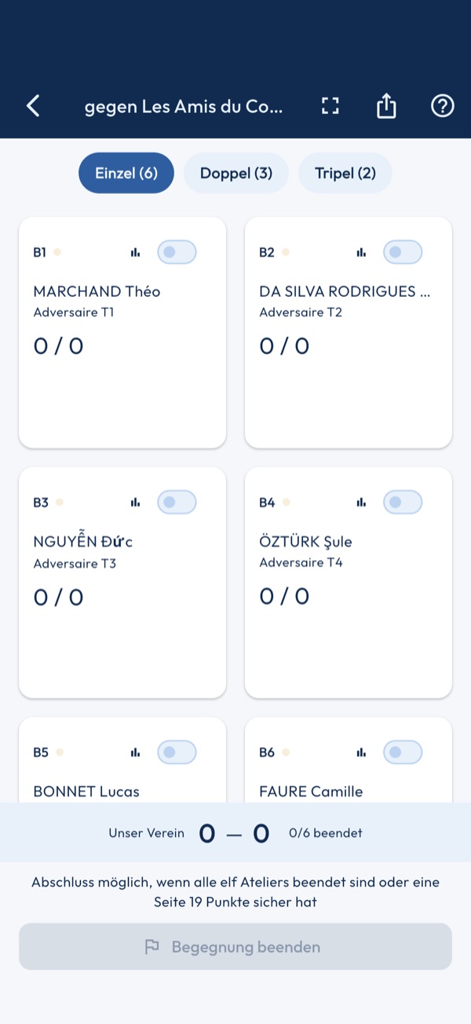471x1024 pixels.
Task: Enable the switch on B2 DA SILVA card
Action: (x=403, y=252)
